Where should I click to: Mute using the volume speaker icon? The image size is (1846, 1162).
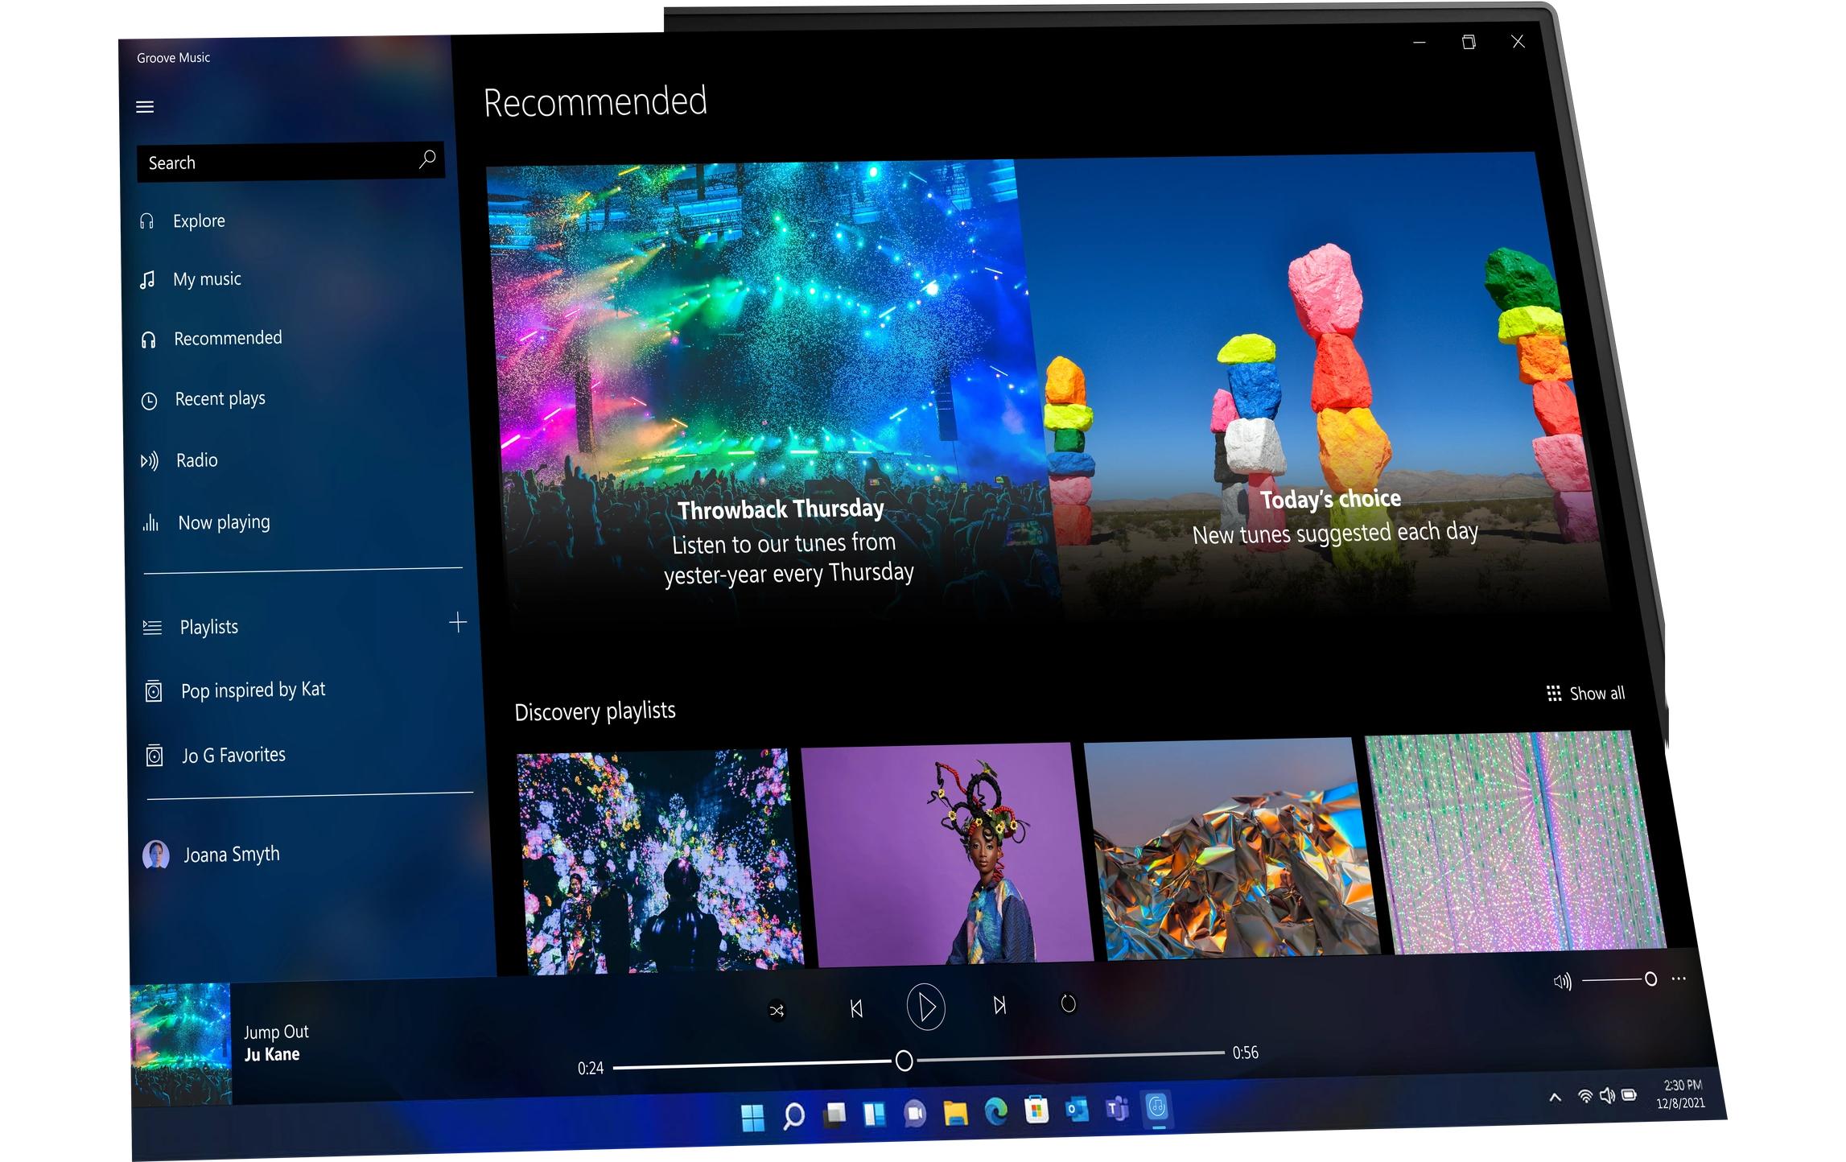pyautogui.click(x=1562, y=982)
